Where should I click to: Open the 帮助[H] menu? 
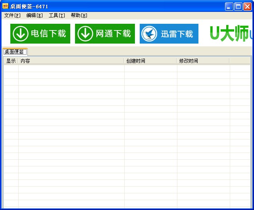click(79, 15)
